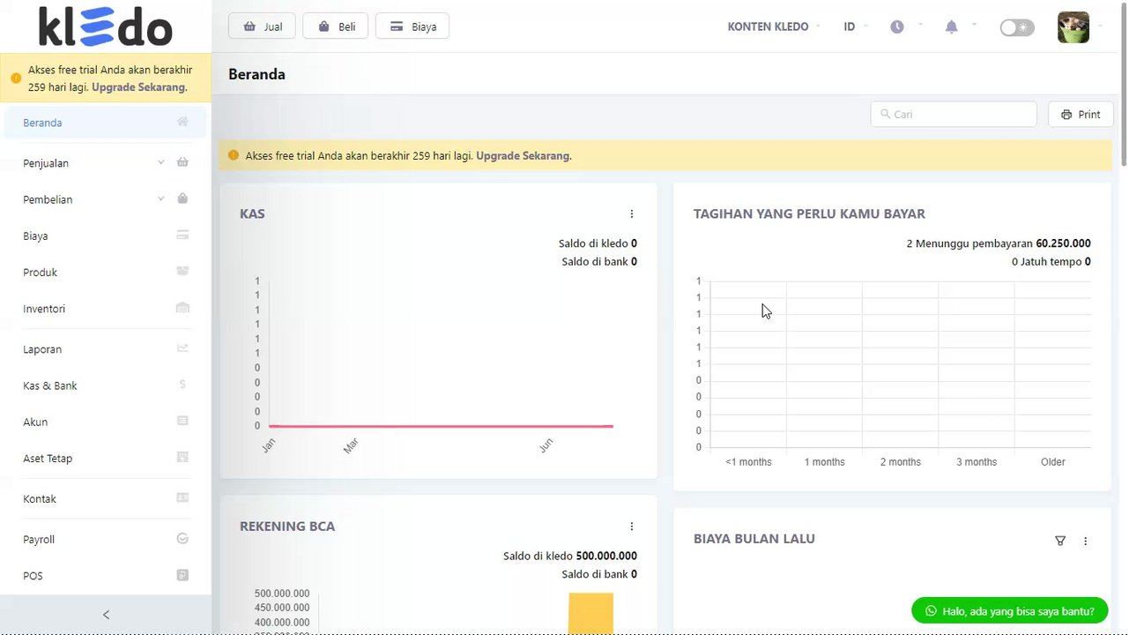Click the filter icon on Biaya Bulan Lalu

(x=1060, y=541)
